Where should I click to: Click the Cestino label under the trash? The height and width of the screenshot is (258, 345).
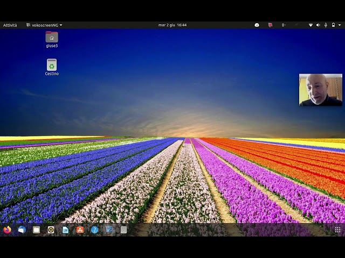click(x=52, y=74)
